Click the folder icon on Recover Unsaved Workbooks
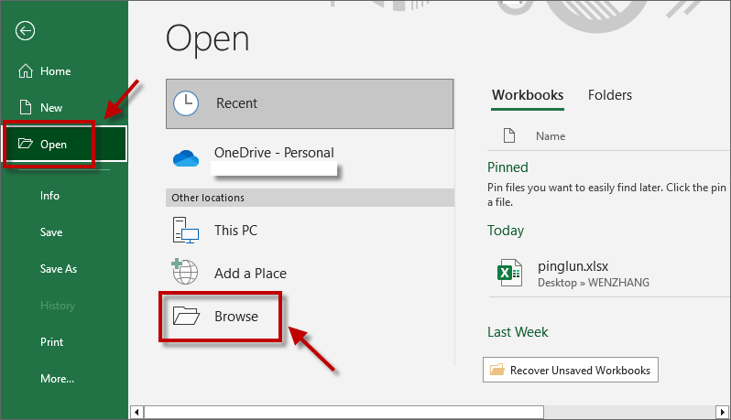 click(x=497, y=370)
